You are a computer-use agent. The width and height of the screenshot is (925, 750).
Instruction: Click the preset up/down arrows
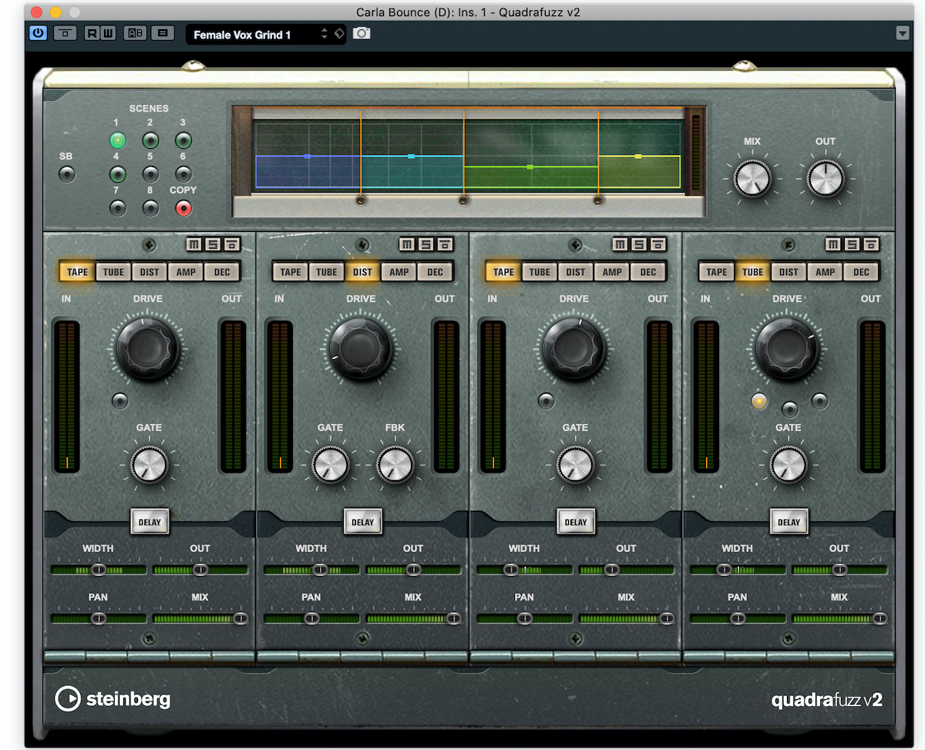325,34
